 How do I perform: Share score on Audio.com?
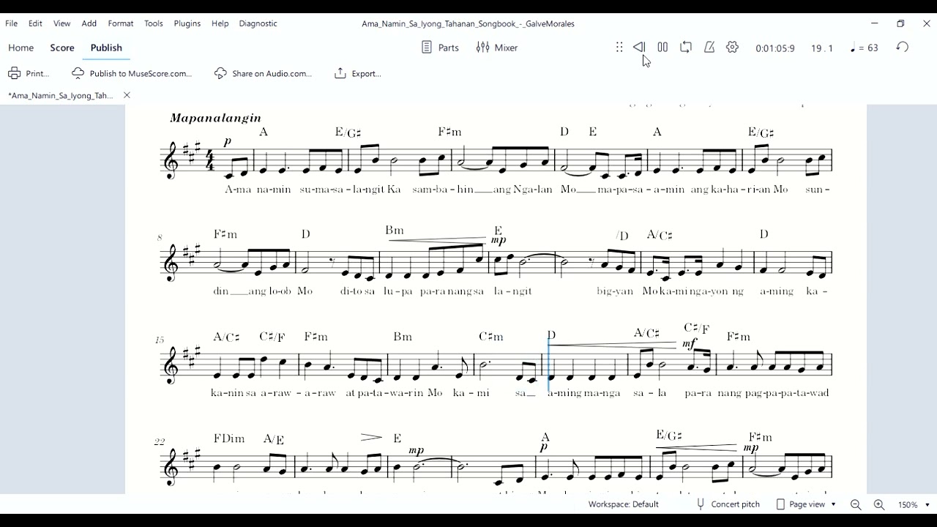click(x=264, y=73)
